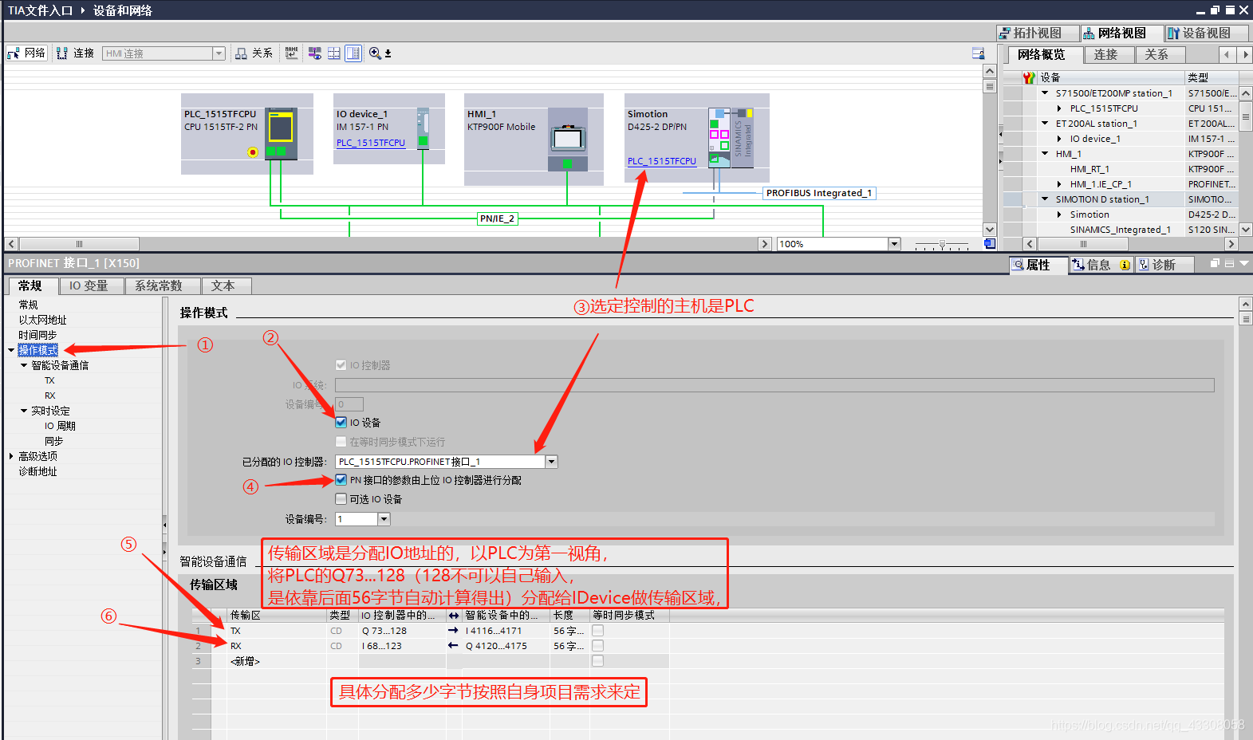The height and width of the screenshot is (740, 1253).
Task: Click the colored wrench icon in overview header
Action: 1030,77
